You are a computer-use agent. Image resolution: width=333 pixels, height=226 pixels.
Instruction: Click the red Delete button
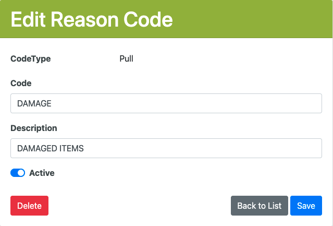pos(29,206)
